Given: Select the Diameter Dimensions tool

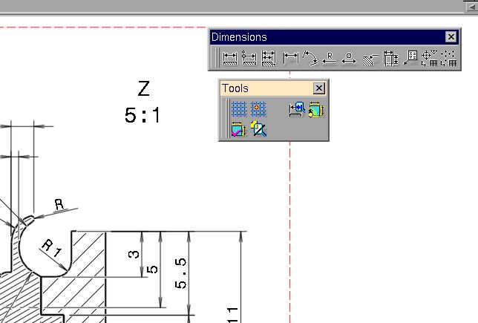Looking at the screenshot, I should [x=349, y=58].
